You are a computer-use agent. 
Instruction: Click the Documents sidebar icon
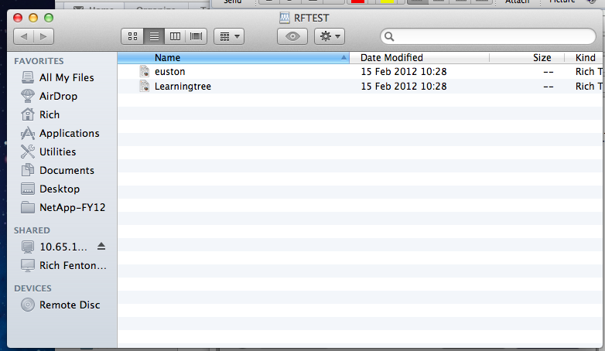click(x=28, y=170)
